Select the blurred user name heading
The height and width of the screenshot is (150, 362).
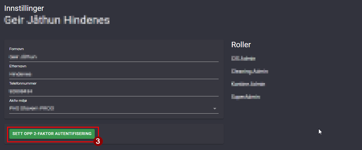(57, 20)
